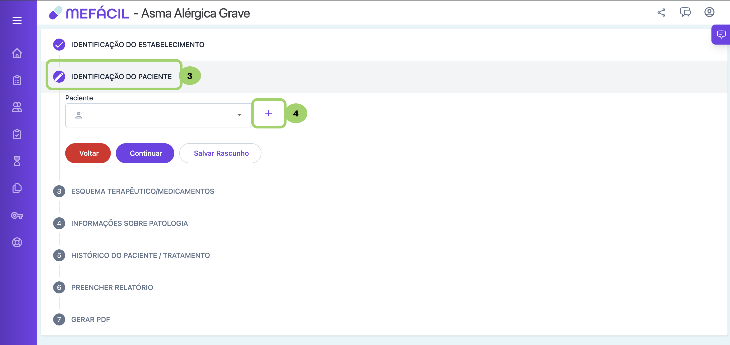Open the hamburger menu in sidebar

tap(17, 20)
